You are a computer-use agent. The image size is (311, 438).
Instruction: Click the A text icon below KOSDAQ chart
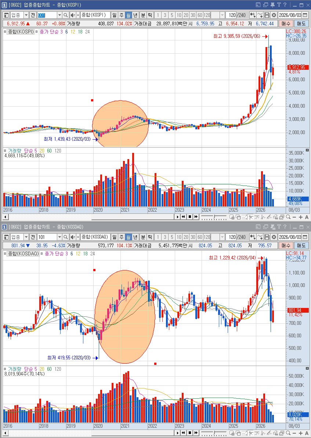307,433
